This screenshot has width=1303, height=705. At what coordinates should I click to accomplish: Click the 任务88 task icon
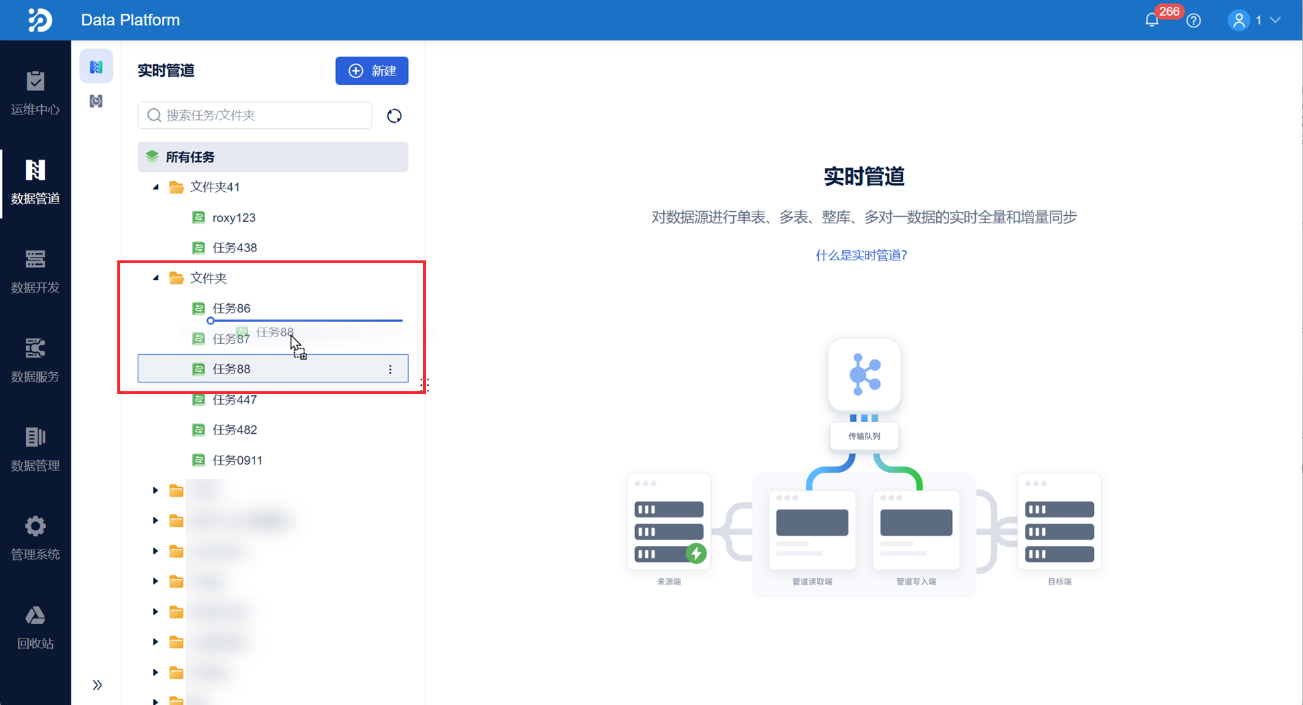coord(198,369)
